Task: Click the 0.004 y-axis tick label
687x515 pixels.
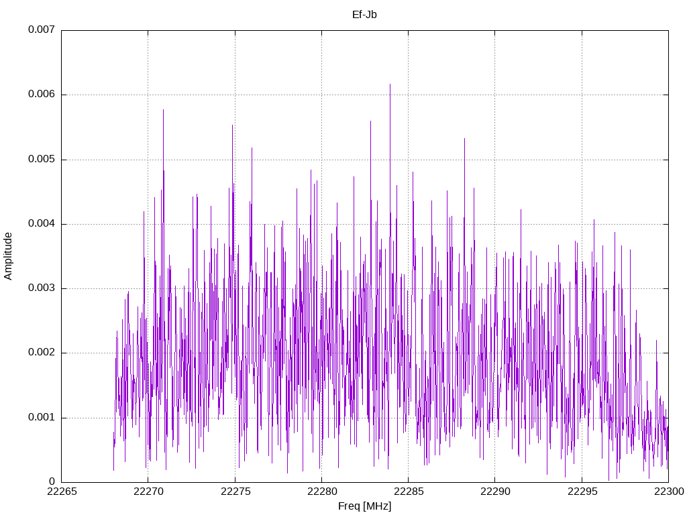Action: click(x=42, y=223)
